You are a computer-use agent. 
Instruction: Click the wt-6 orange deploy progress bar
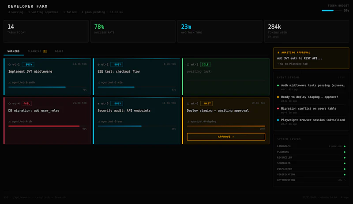click(x=226, y=126)
